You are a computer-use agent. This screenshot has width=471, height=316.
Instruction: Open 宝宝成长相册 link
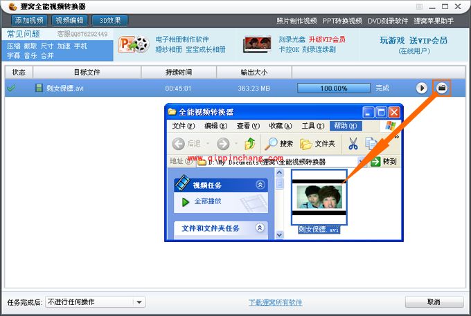(206, 50)
